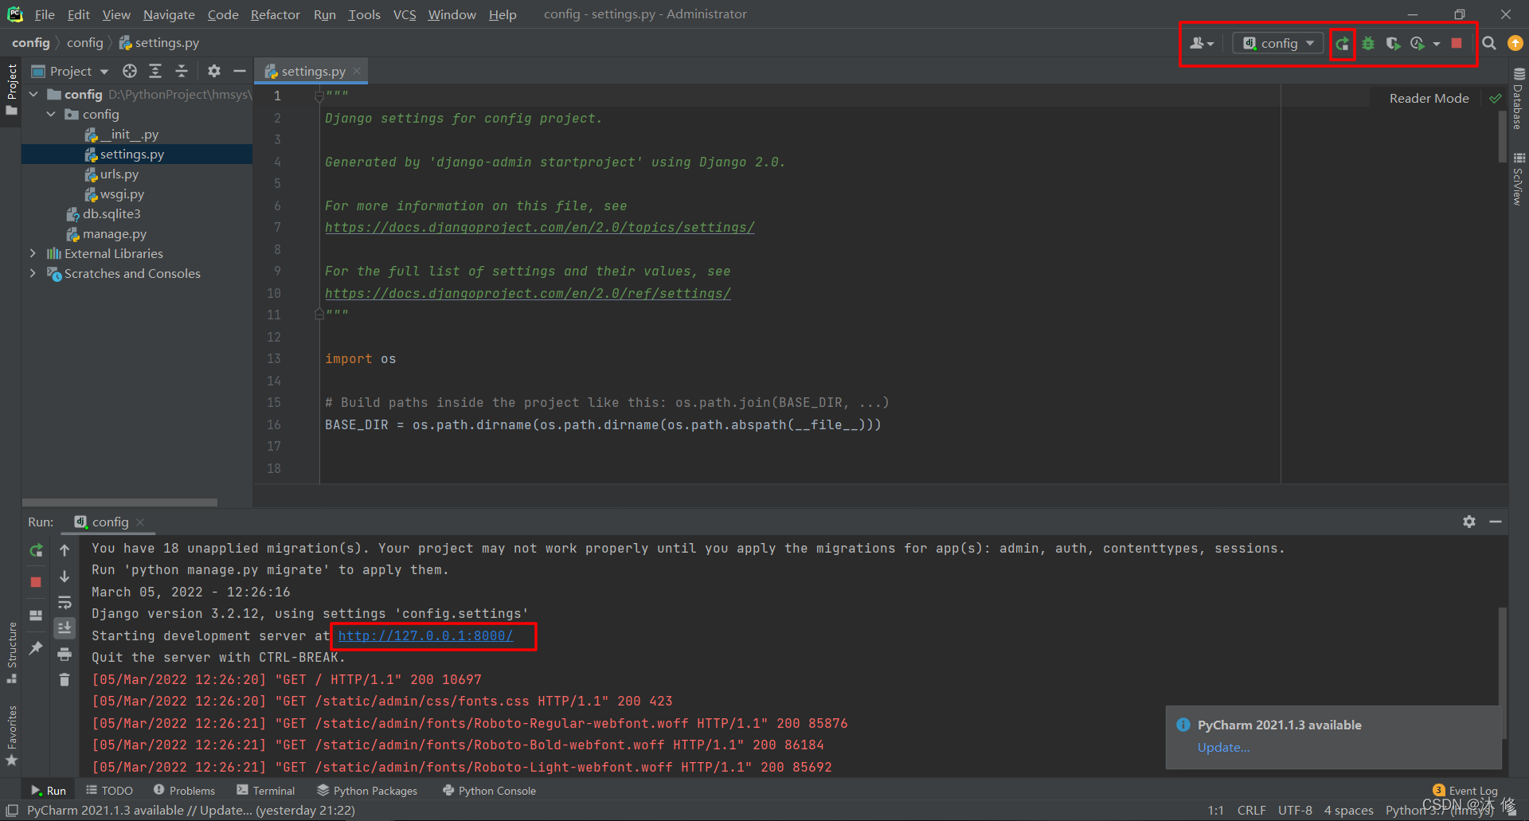Collapse the inner config package folder
Image resolution: width=1529 pixels, height=821 pixels.
51,114
